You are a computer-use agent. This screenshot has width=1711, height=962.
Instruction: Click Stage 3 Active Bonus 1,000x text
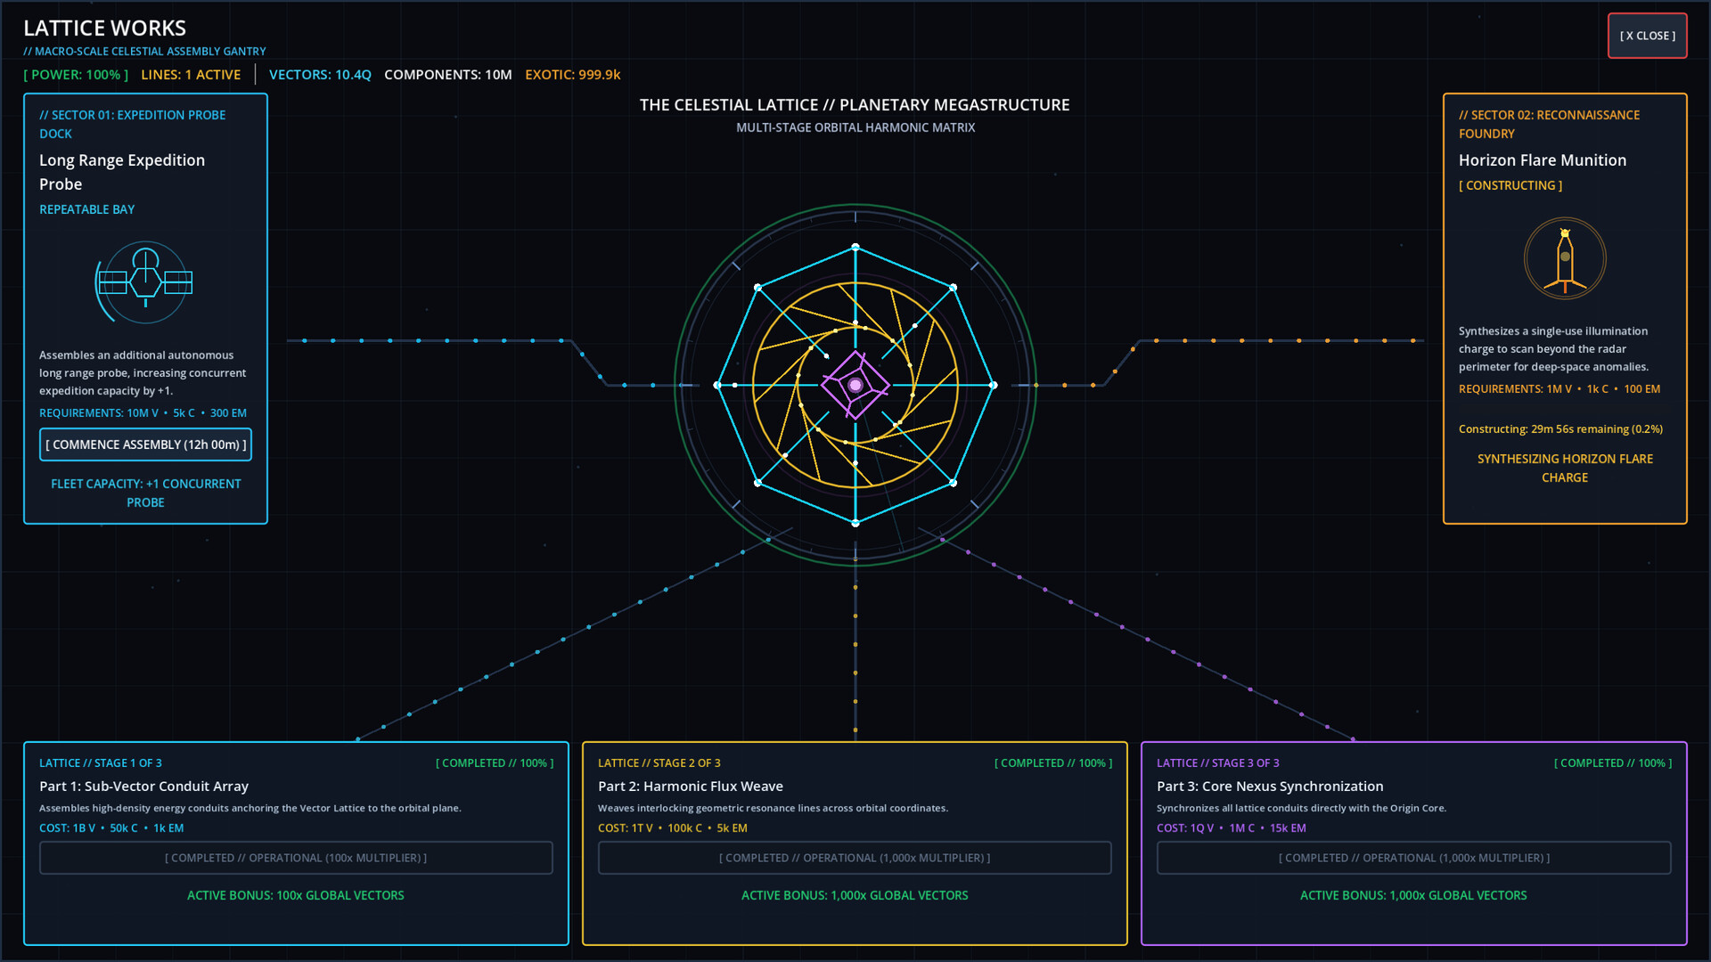(x=1413, y=895)
